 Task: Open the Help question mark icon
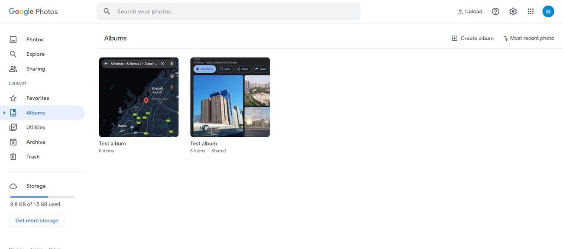pos(495,12)
